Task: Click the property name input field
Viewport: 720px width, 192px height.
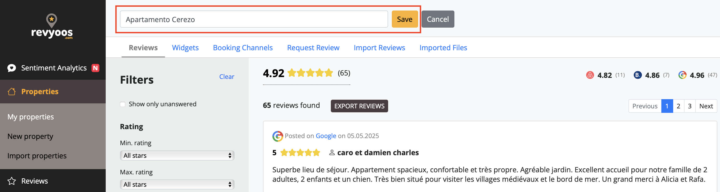Action: (253, 19)
